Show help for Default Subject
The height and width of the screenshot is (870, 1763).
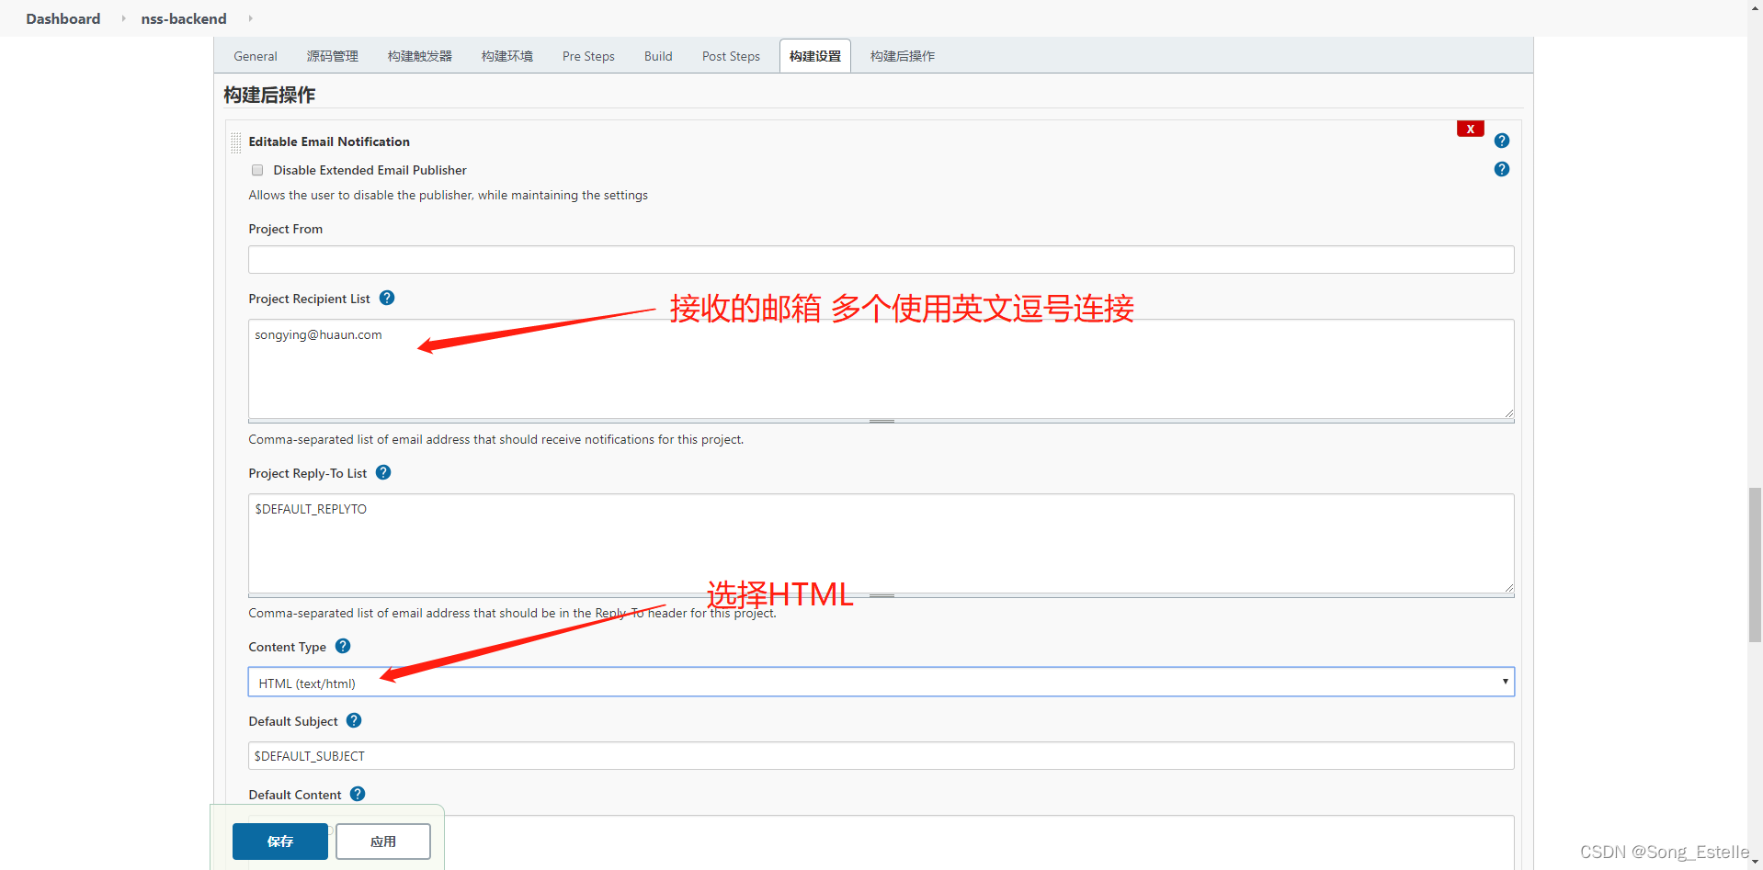[354, 720]
